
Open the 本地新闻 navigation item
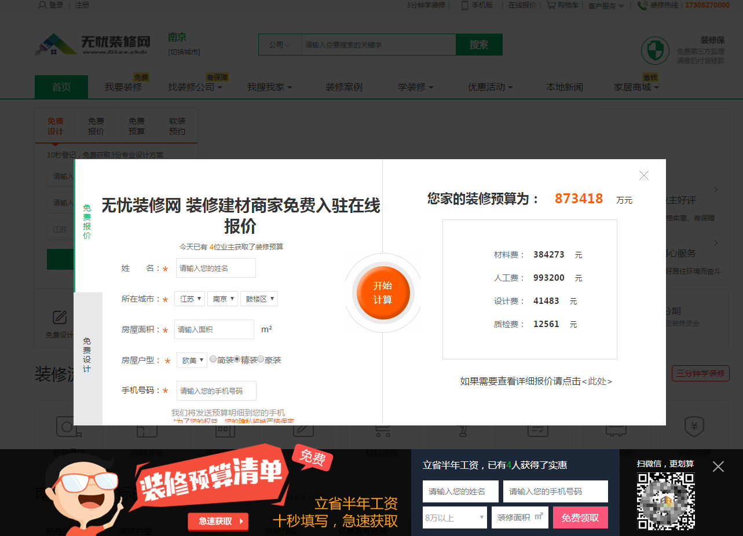[x=565, y=87]
